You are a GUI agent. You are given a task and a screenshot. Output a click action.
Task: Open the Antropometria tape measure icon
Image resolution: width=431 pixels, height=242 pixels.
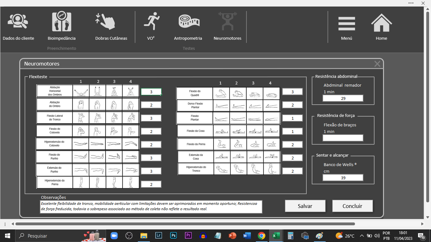[189, 21]
